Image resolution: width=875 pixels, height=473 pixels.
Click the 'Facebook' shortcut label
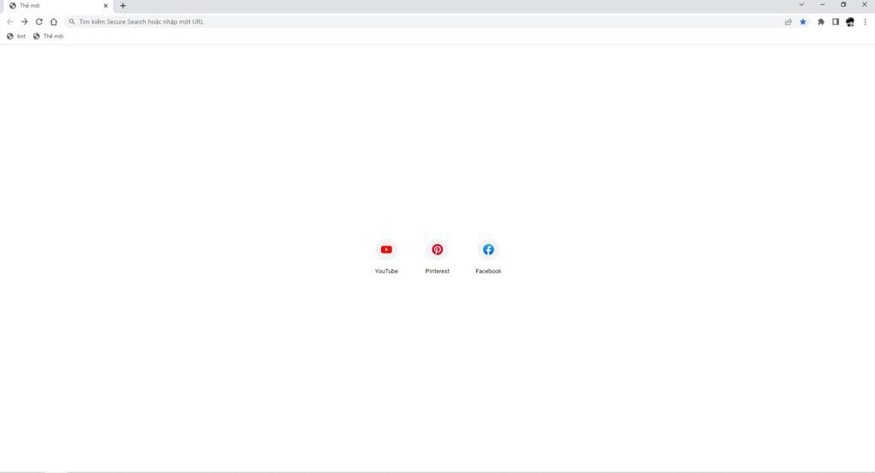click(x=488, y=272)
